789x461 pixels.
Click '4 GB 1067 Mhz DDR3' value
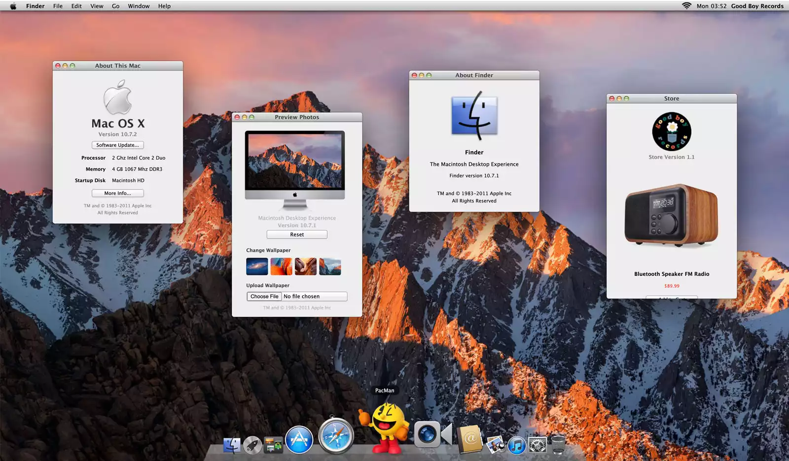[137, 169]
